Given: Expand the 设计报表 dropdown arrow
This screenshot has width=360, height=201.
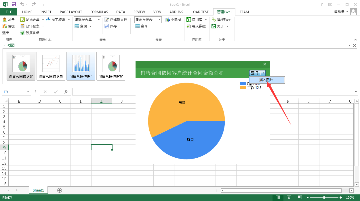Looking at the screenshot, I should [43, 26].
